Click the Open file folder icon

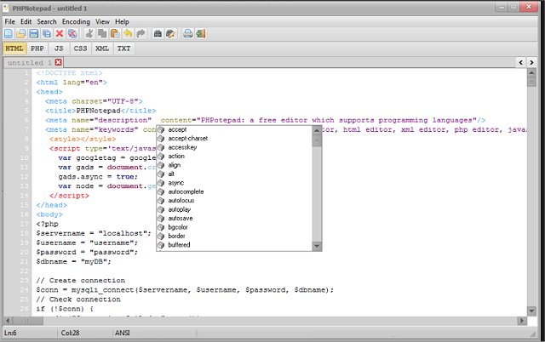21,34
